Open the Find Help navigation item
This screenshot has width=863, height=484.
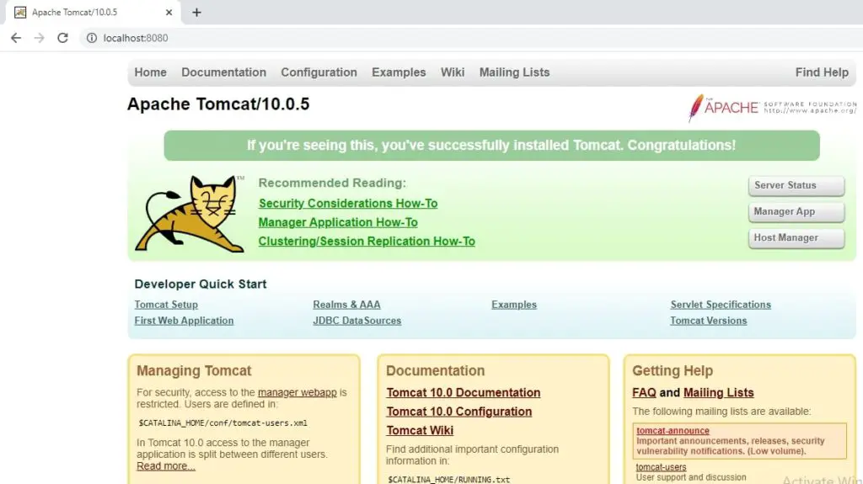tap(822, 72)
